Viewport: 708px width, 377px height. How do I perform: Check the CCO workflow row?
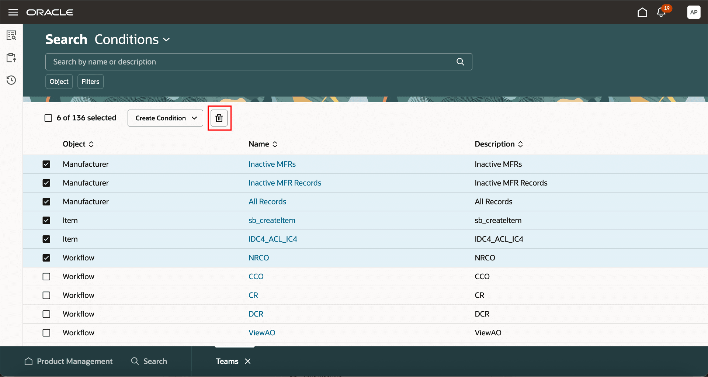(x=46, y=276)
